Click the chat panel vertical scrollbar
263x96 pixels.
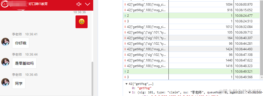[x=92, y=78]
